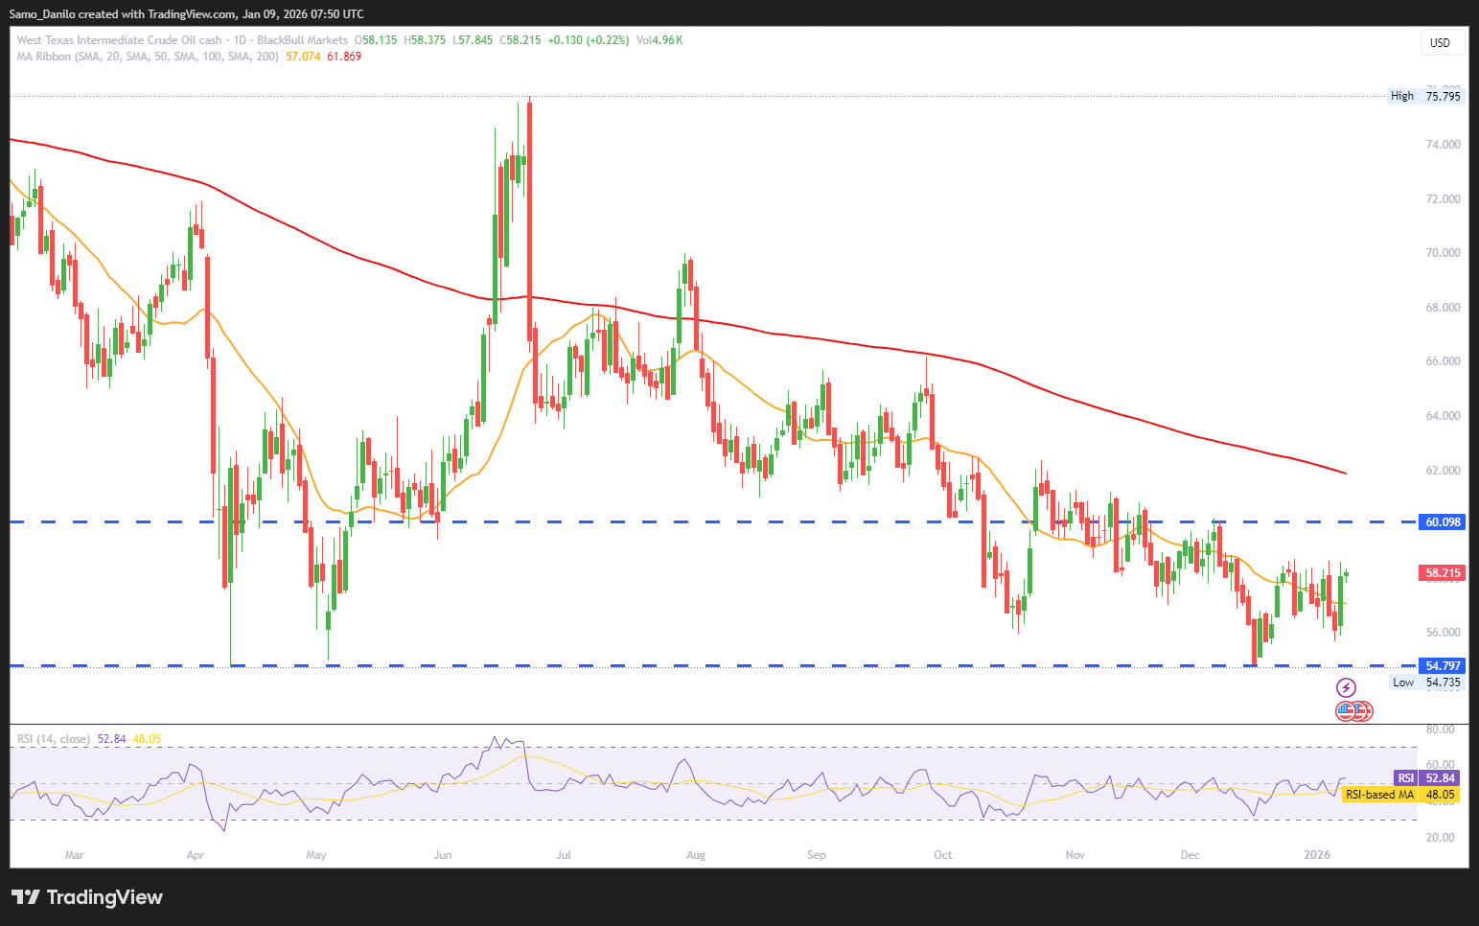
Task: Select the MA Ribbon indicator legend
Action: coord(148,57)
